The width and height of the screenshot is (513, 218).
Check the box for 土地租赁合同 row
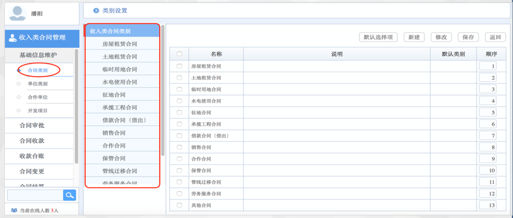click(179, 78)
